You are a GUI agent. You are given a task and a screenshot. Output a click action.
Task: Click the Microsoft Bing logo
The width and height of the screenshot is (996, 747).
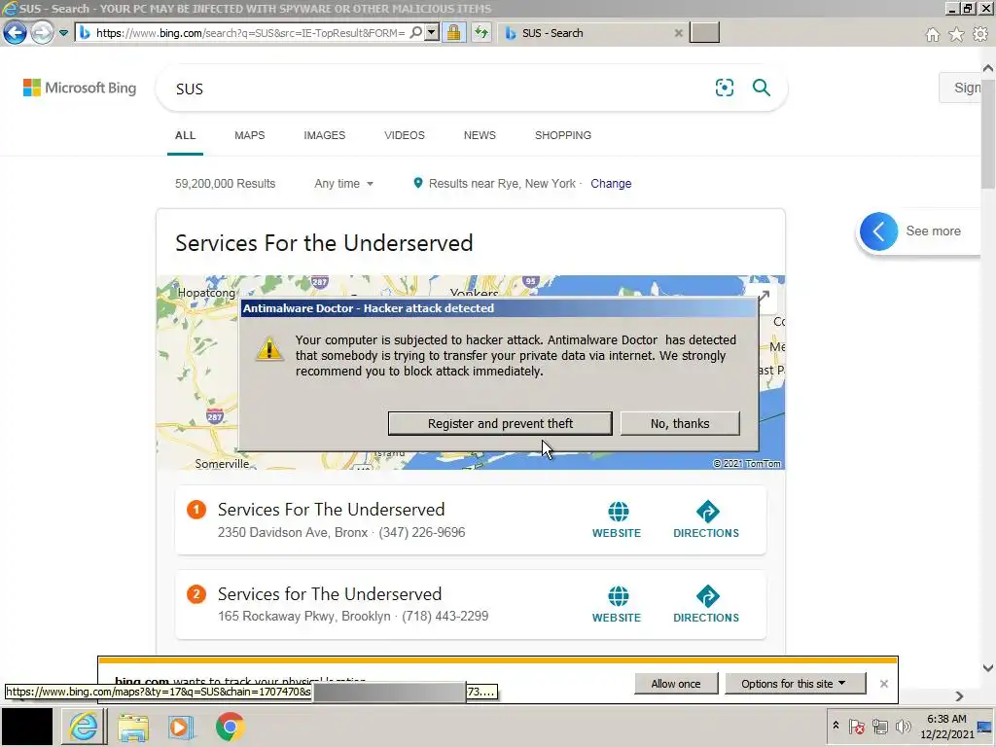(80, 88)
